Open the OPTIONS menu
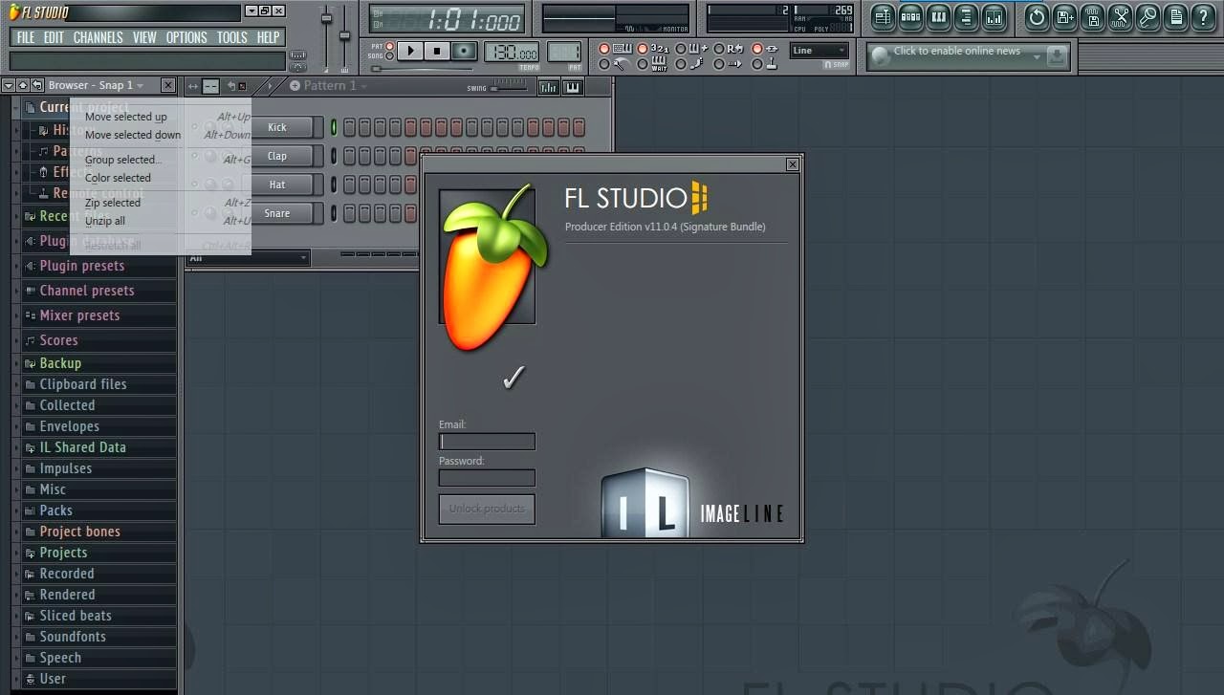This screenshot has height=695, width=1224. (186, 37)
